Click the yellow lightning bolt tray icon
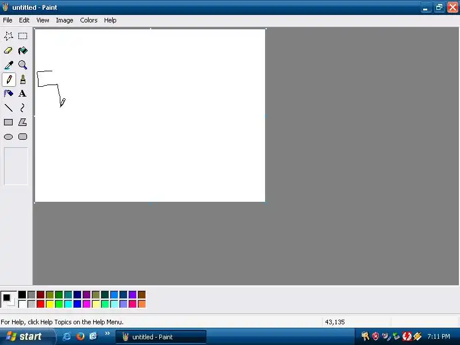Viewport: 460px width, 345px height. coord(417,336)
